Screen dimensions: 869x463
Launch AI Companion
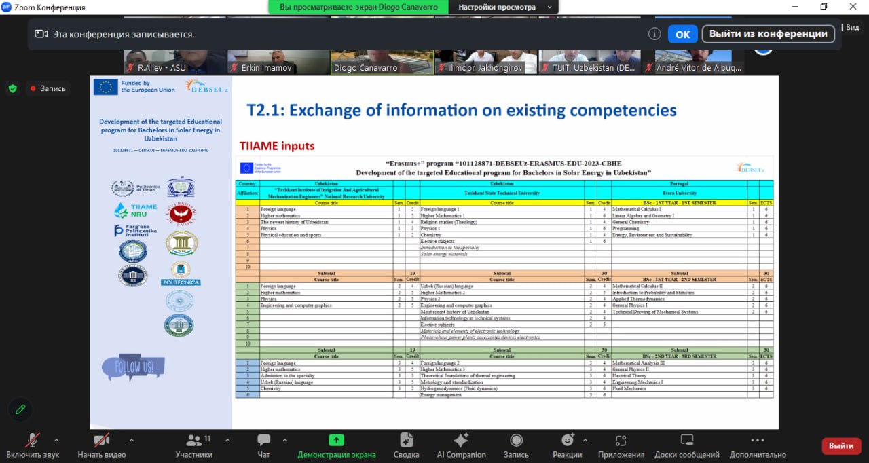[461, 446]
